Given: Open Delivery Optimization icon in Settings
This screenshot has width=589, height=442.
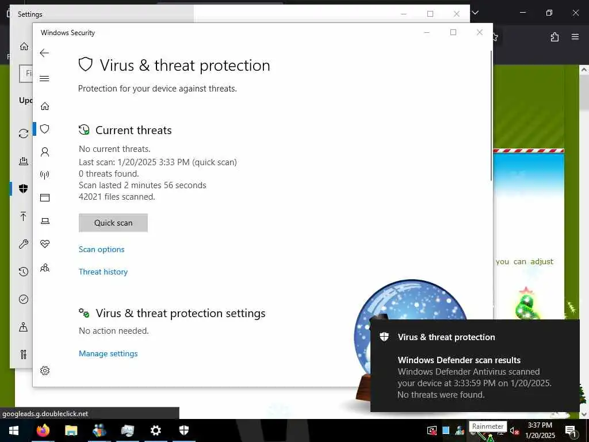Looking at the screenshot, I should click(23, 161).
